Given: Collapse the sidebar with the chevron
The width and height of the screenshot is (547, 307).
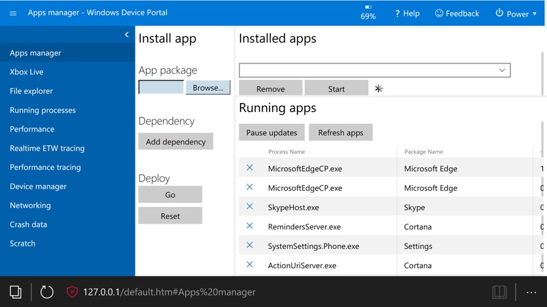Looking at the screenshot, I should tap(126, 35).
